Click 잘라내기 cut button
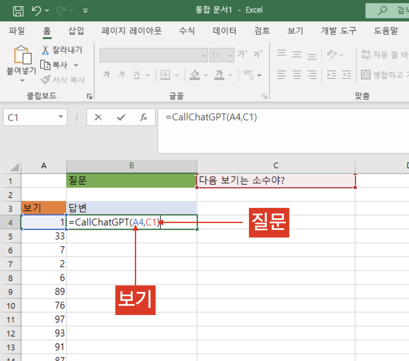The width and height of the screenshot is (409, 361). (62, 50)
